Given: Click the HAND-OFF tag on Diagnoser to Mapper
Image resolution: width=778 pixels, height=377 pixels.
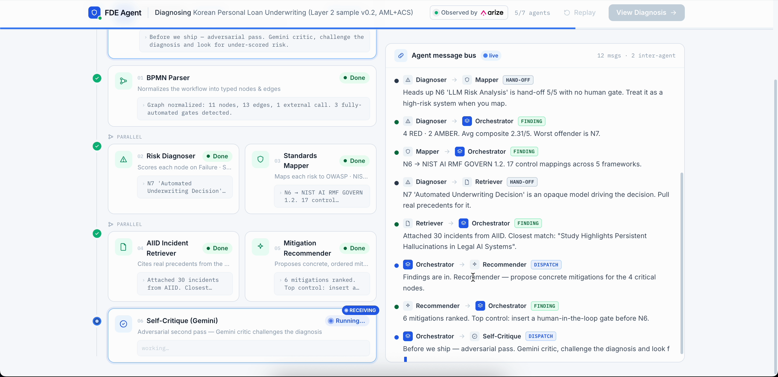Looking at the screenshot, I should 518,80.
